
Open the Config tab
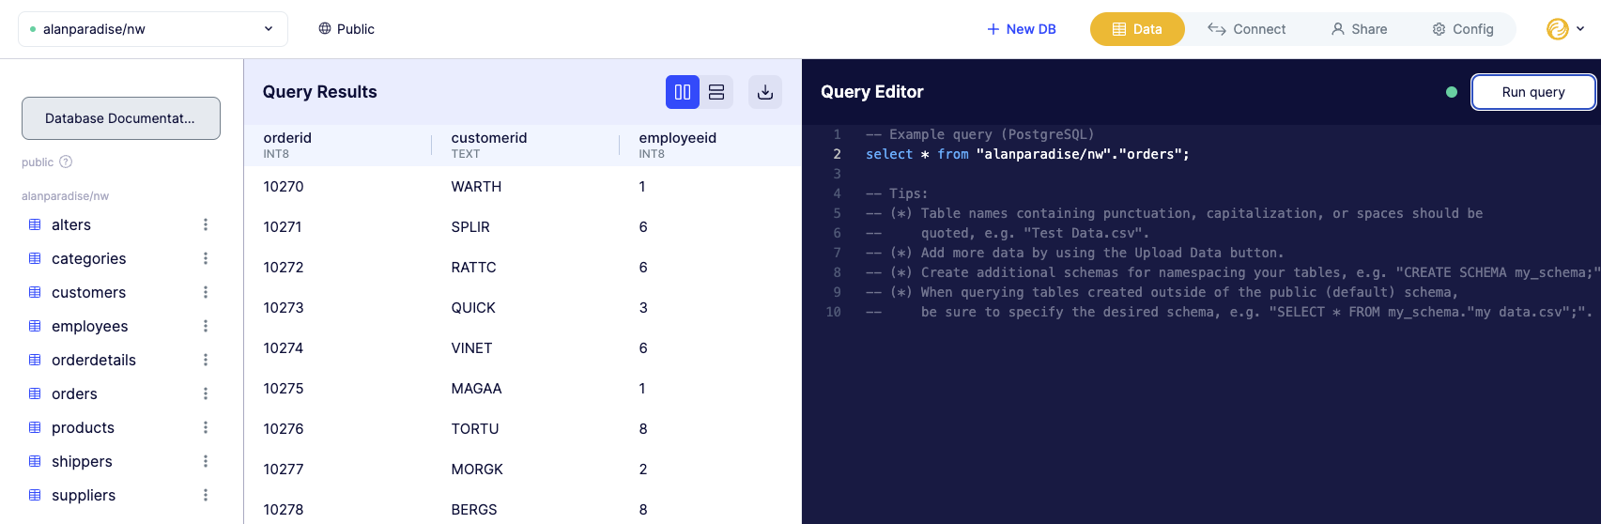1463,29
